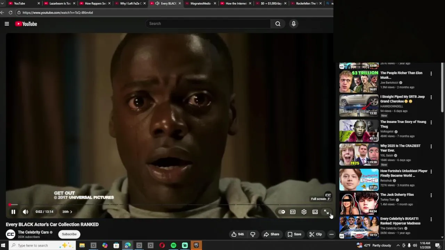Toggle the autoplay switch in the player

pyautogui.click(x=282, y=212)
